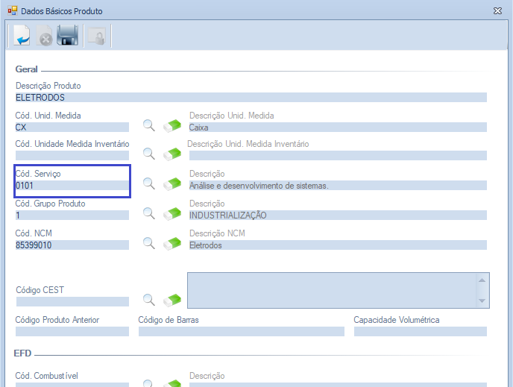The image size is (513, 387).
Task: Click the Descrição Unid. Medida Inventário field
Action: [338, 155]
